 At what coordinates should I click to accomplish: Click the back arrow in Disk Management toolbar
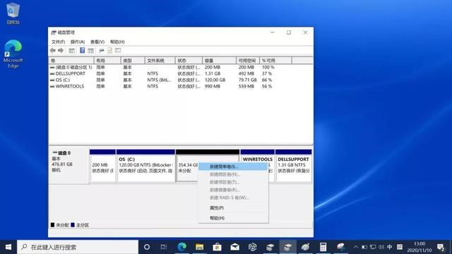pyautogui.click(x=52, y=50)
